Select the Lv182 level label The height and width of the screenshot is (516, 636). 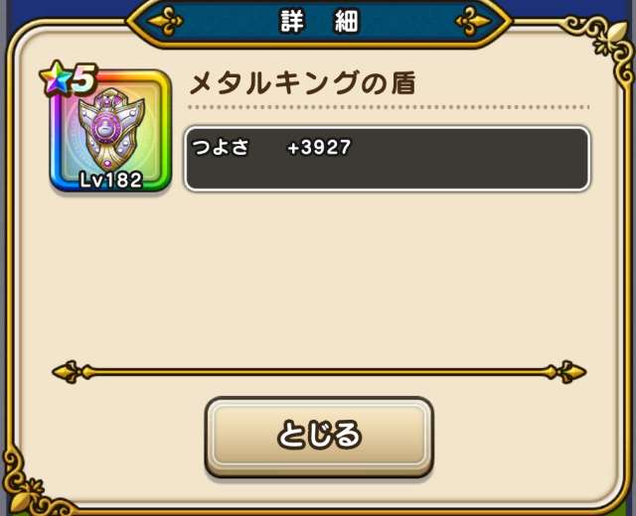[x=110, y=180]
